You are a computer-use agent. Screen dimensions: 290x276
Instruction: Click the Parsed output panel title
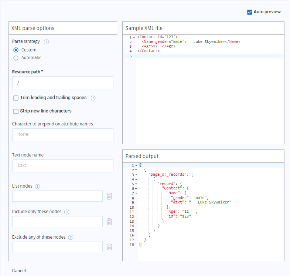point(142,156)
